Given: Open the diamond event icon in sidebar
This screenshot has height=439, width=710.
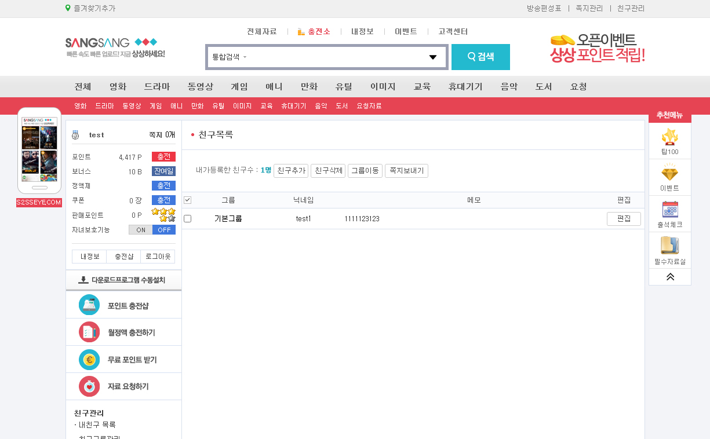Looking at the screenshot, I should pos(669,173).
